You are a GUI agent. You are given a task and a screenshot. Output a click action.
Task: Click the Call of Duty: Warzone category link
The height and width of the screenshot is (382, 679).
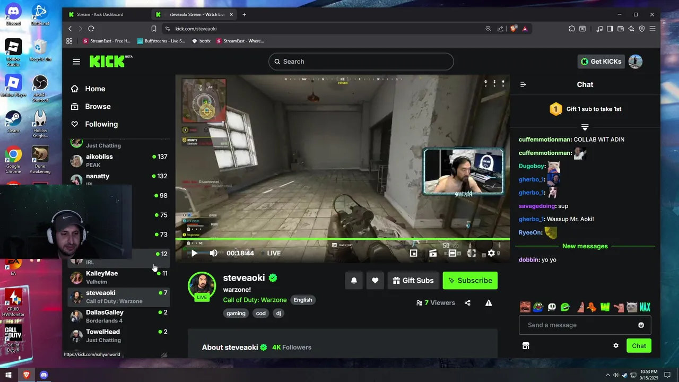point(255,300)
